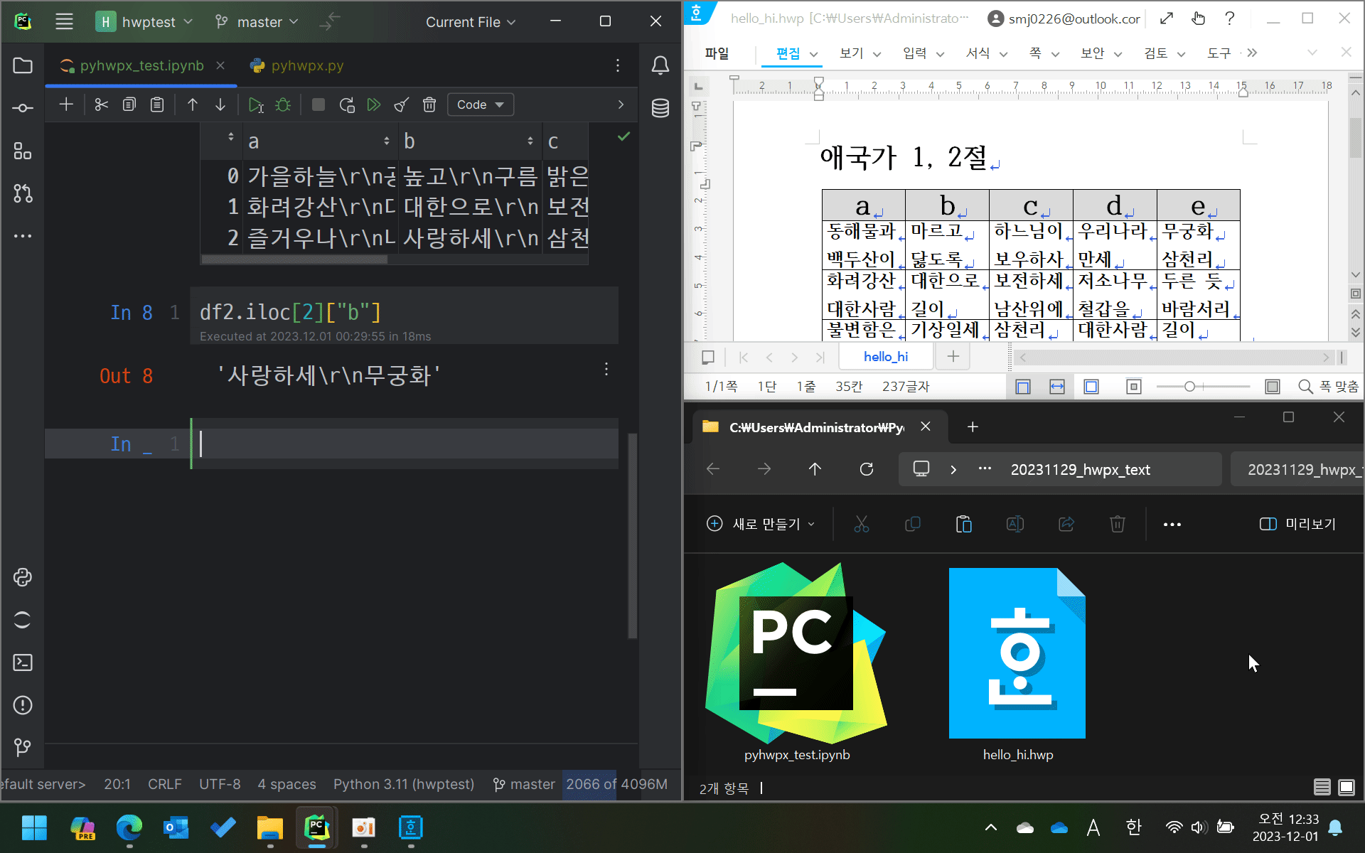The image size is (1365, 853).
Task: Open the 파일 menu in Hangul
Action: 717,53
